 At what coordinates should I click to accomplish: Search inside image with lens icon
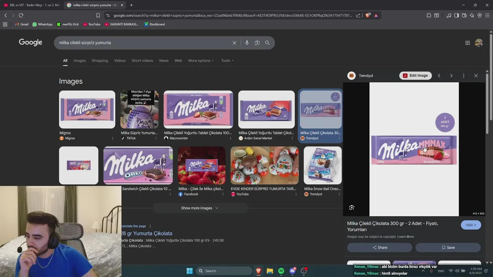(x=352, y=208)
